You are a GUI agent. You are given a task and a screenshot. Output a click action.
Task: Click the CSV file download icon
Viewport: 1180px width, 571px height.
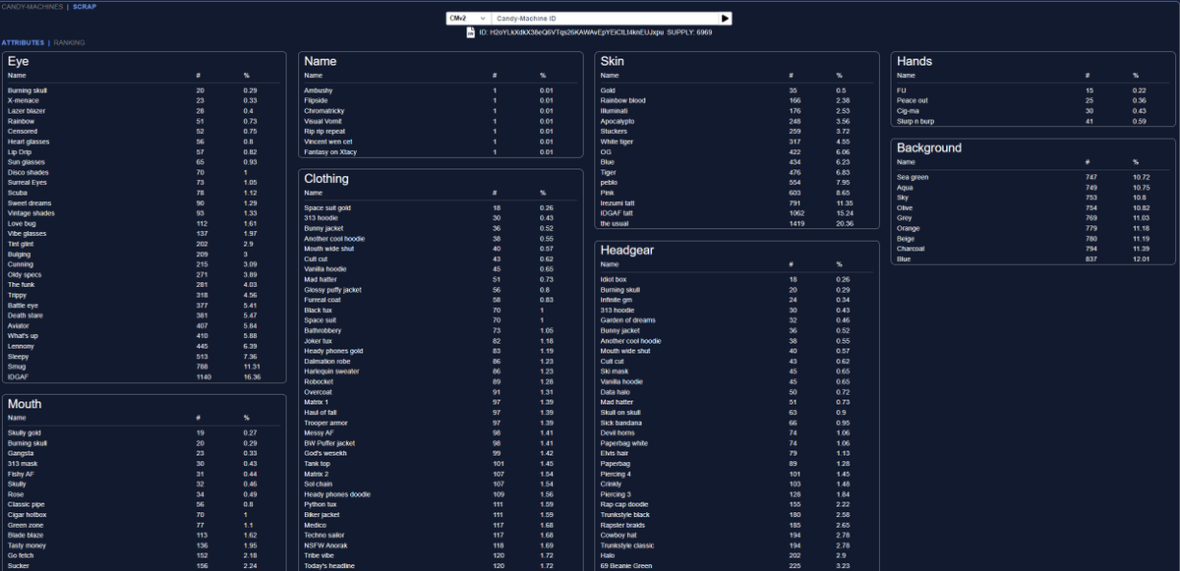[471, 32]
